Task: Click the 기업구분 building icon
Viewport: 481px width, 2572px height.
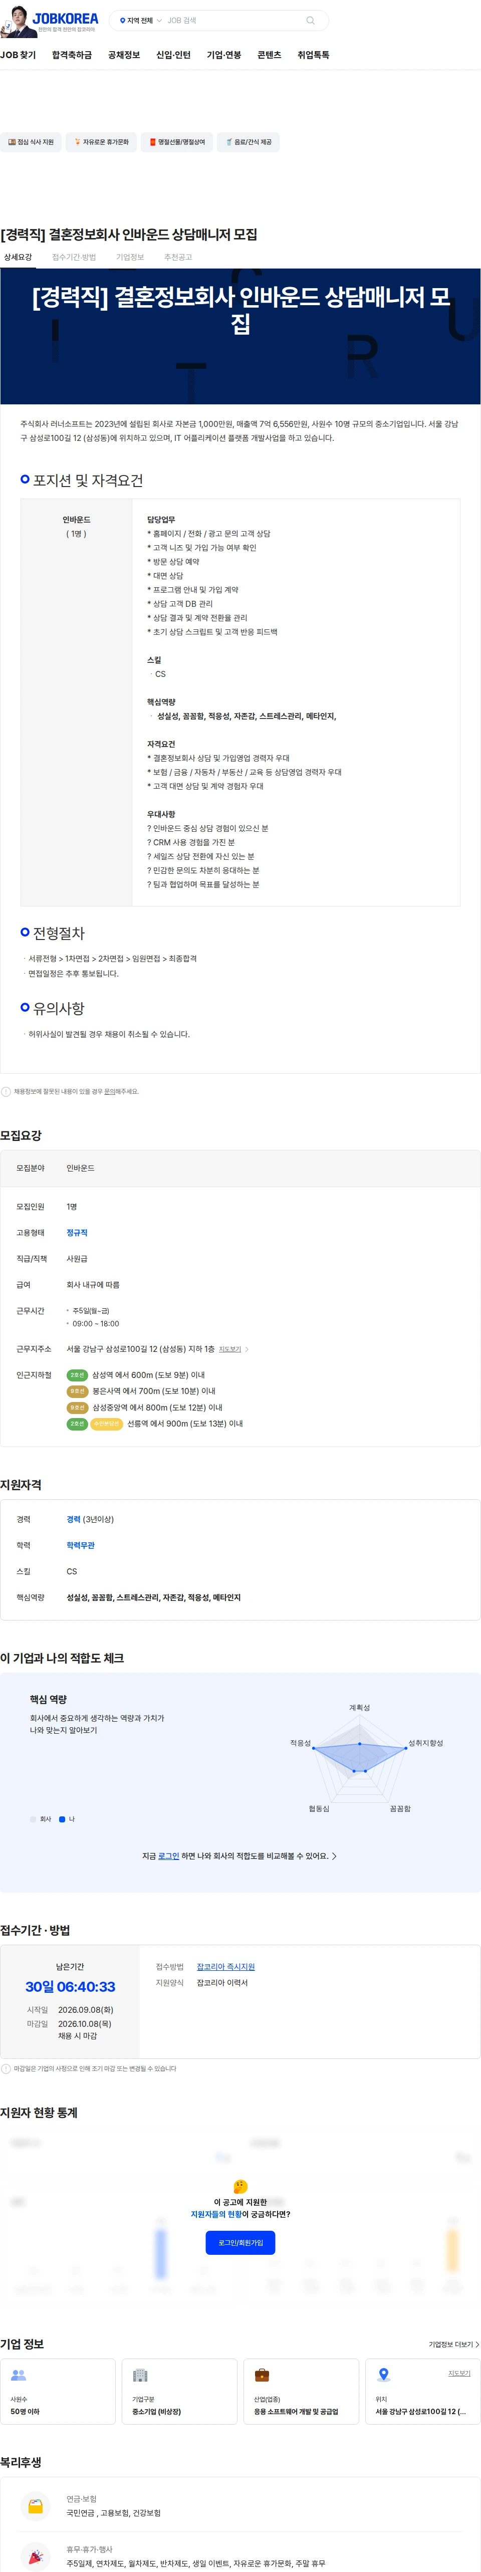Action: [140, 2374]
